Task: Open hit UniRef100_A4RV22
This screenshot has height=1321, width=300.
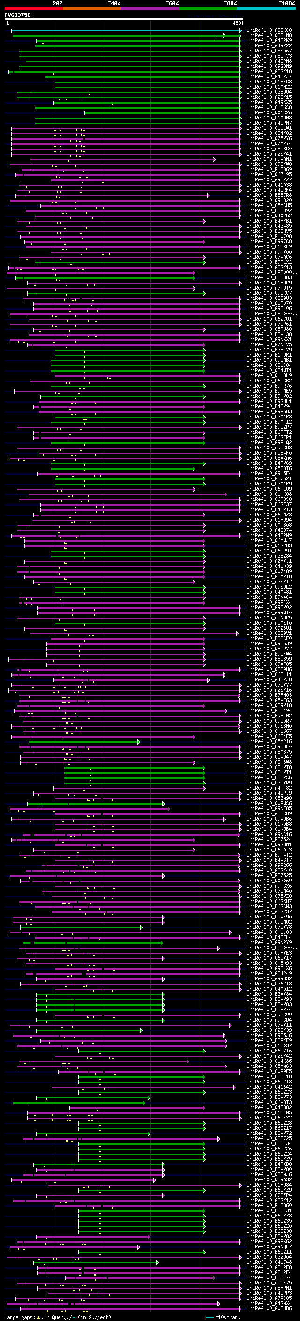Action: 269,45
